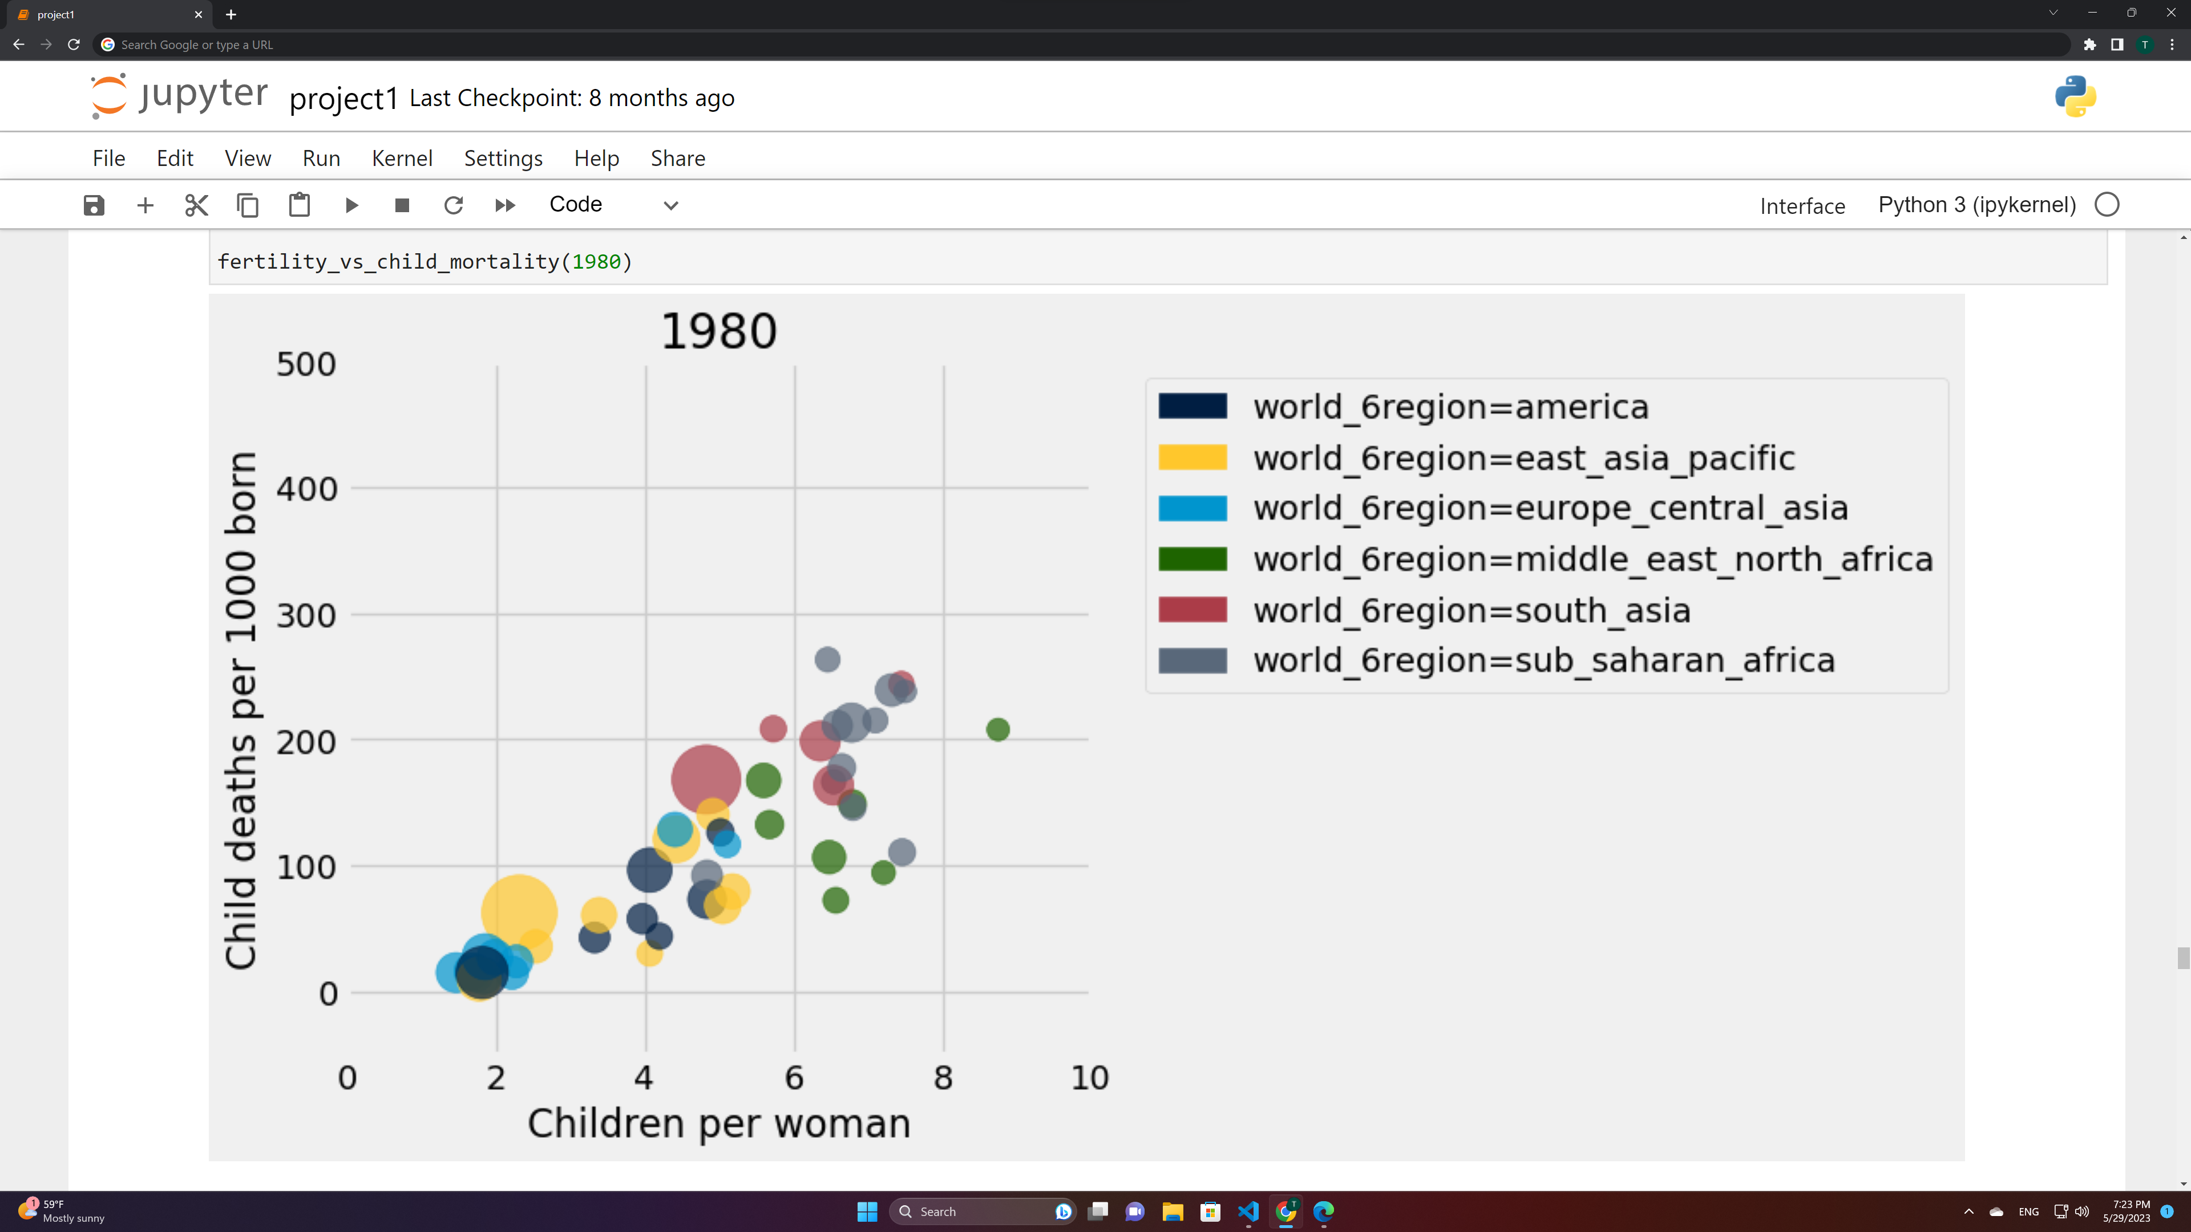Open the Settings menu
The height and width of the screenshot is (1232, 2191).
point(503,158)
